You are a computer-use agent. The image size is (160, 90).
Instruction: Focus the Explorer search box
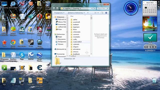tap(103, 8)
